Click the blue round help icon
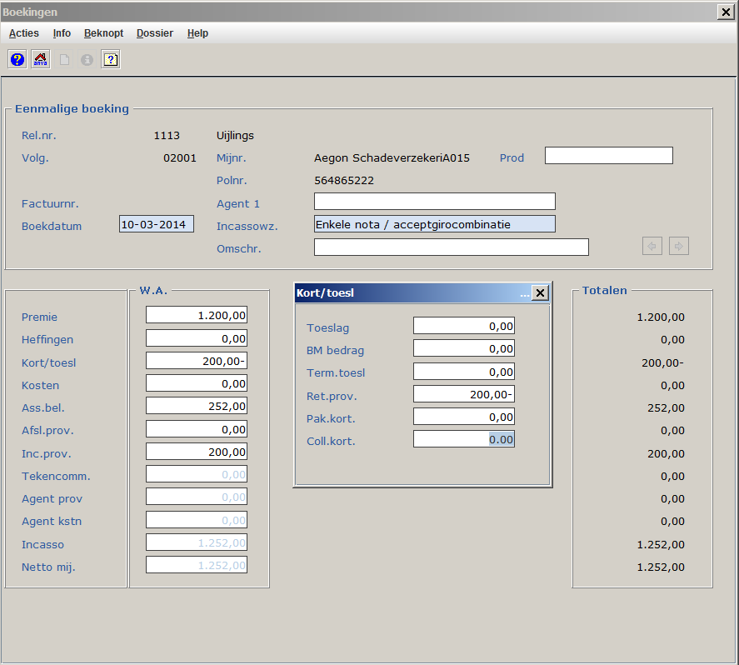Viewport: 739px width, 665px height. 17,59
